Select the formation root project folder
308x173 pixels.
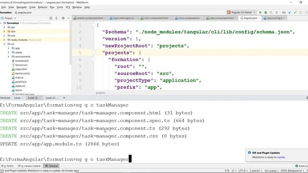tap(13, 23)
